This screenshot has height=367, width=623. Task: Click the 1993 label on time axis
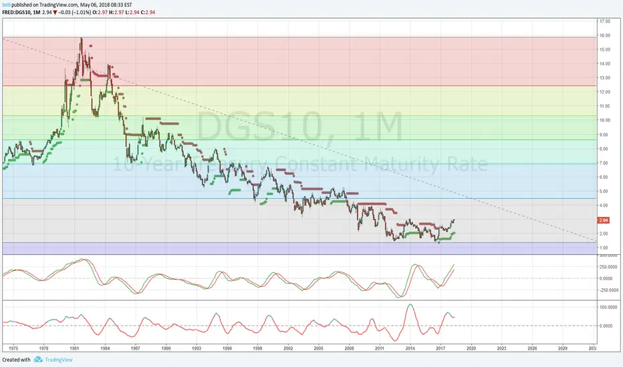click(197, 348)
